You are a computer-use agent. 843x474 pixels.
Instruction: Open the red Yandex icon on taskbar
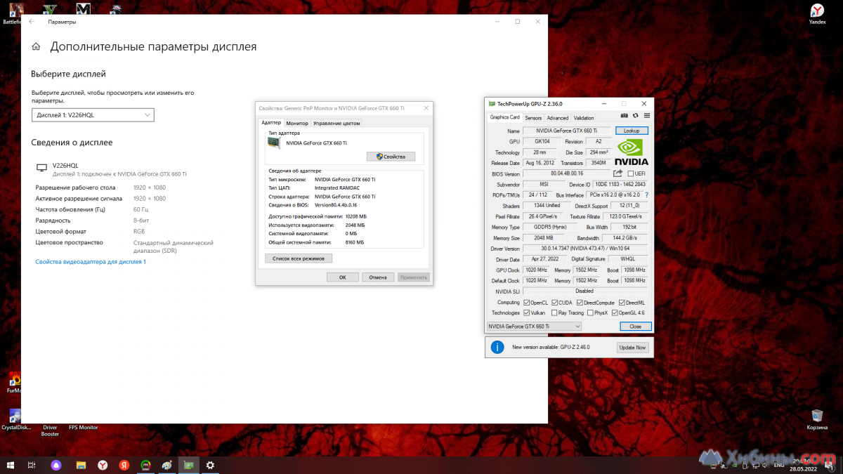pos(124,465)
